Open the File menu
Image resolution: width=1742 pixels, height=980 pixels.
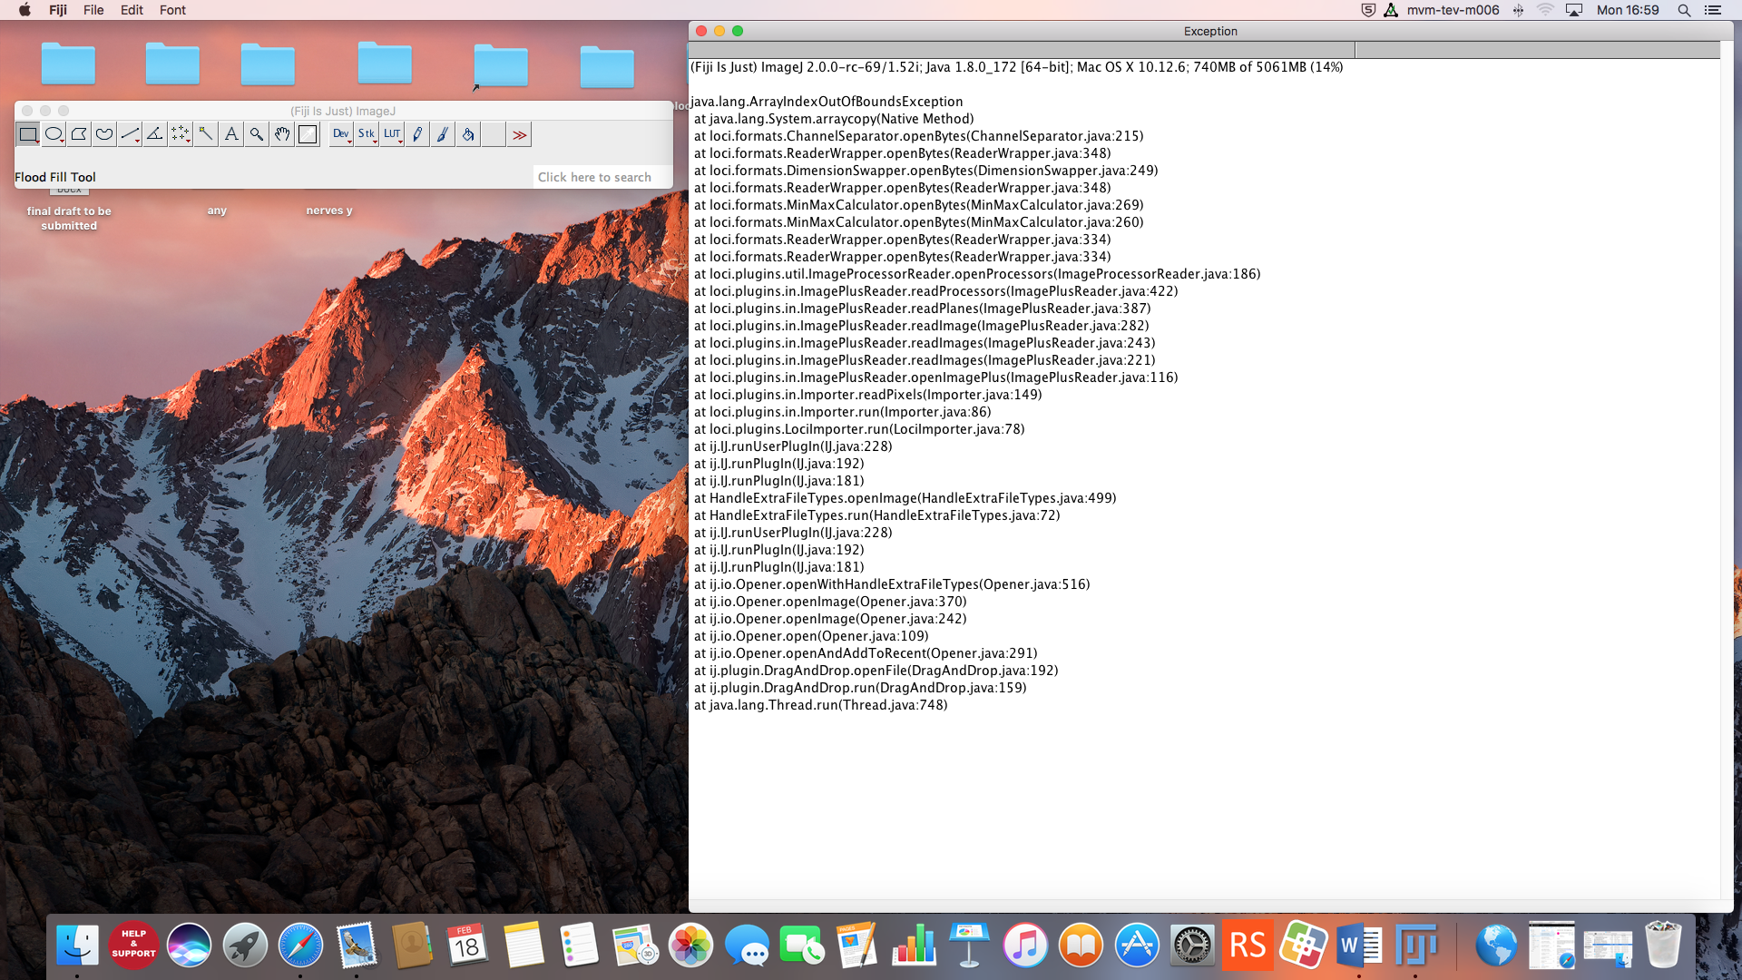pos(93,10)
